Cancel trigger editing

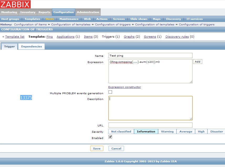click(x=116, y=148)
